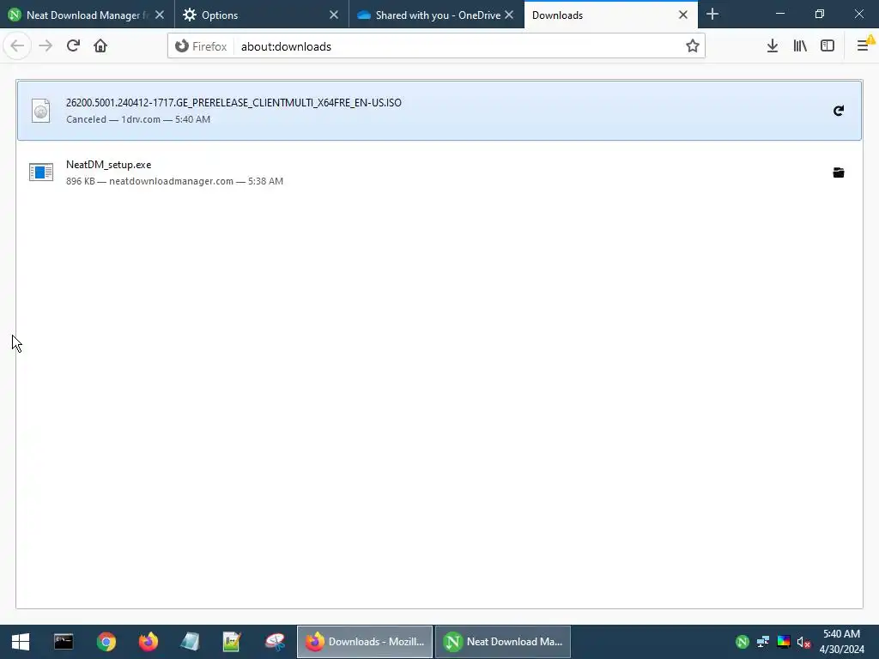The image size is (879, 659).
Task: Open the Firefox home page
Action: [100, 46]
